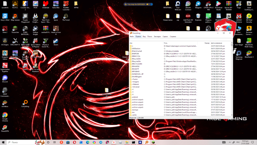Screen dimensions: 257x145
Task: Select the Корзина recycle bin icon
Action: (x=198, y=17)
